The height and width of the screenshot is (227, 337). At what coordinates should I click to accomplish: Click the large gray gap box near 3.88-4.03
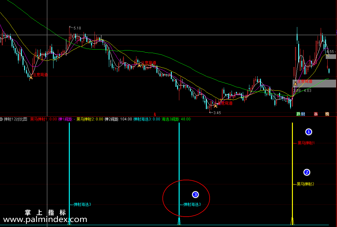click(x=314, y=83)
